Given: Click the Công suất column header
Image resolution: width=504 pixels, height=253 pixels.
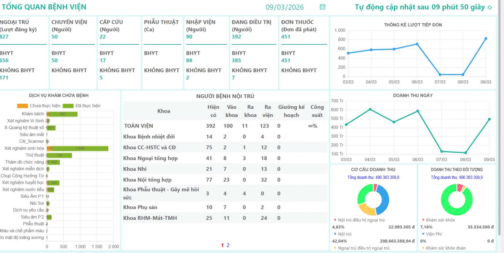Looking at the screenshot, I should tap(317, 111).
